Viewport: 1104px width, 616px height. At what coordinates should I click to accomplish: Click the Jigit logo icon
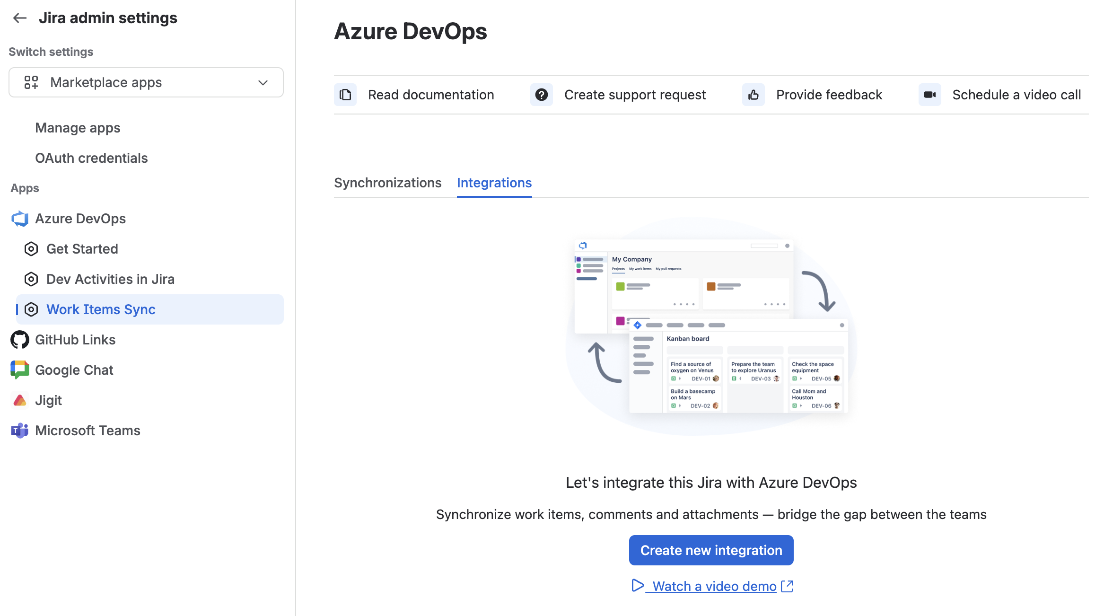coord(20,400)
